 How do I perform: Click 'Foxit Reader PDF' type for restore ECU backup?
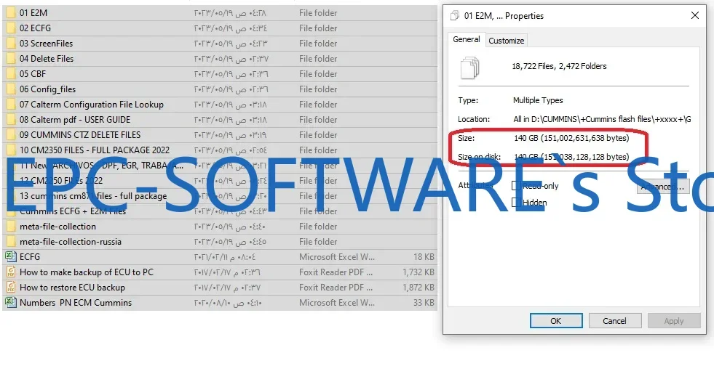point(336,288)
